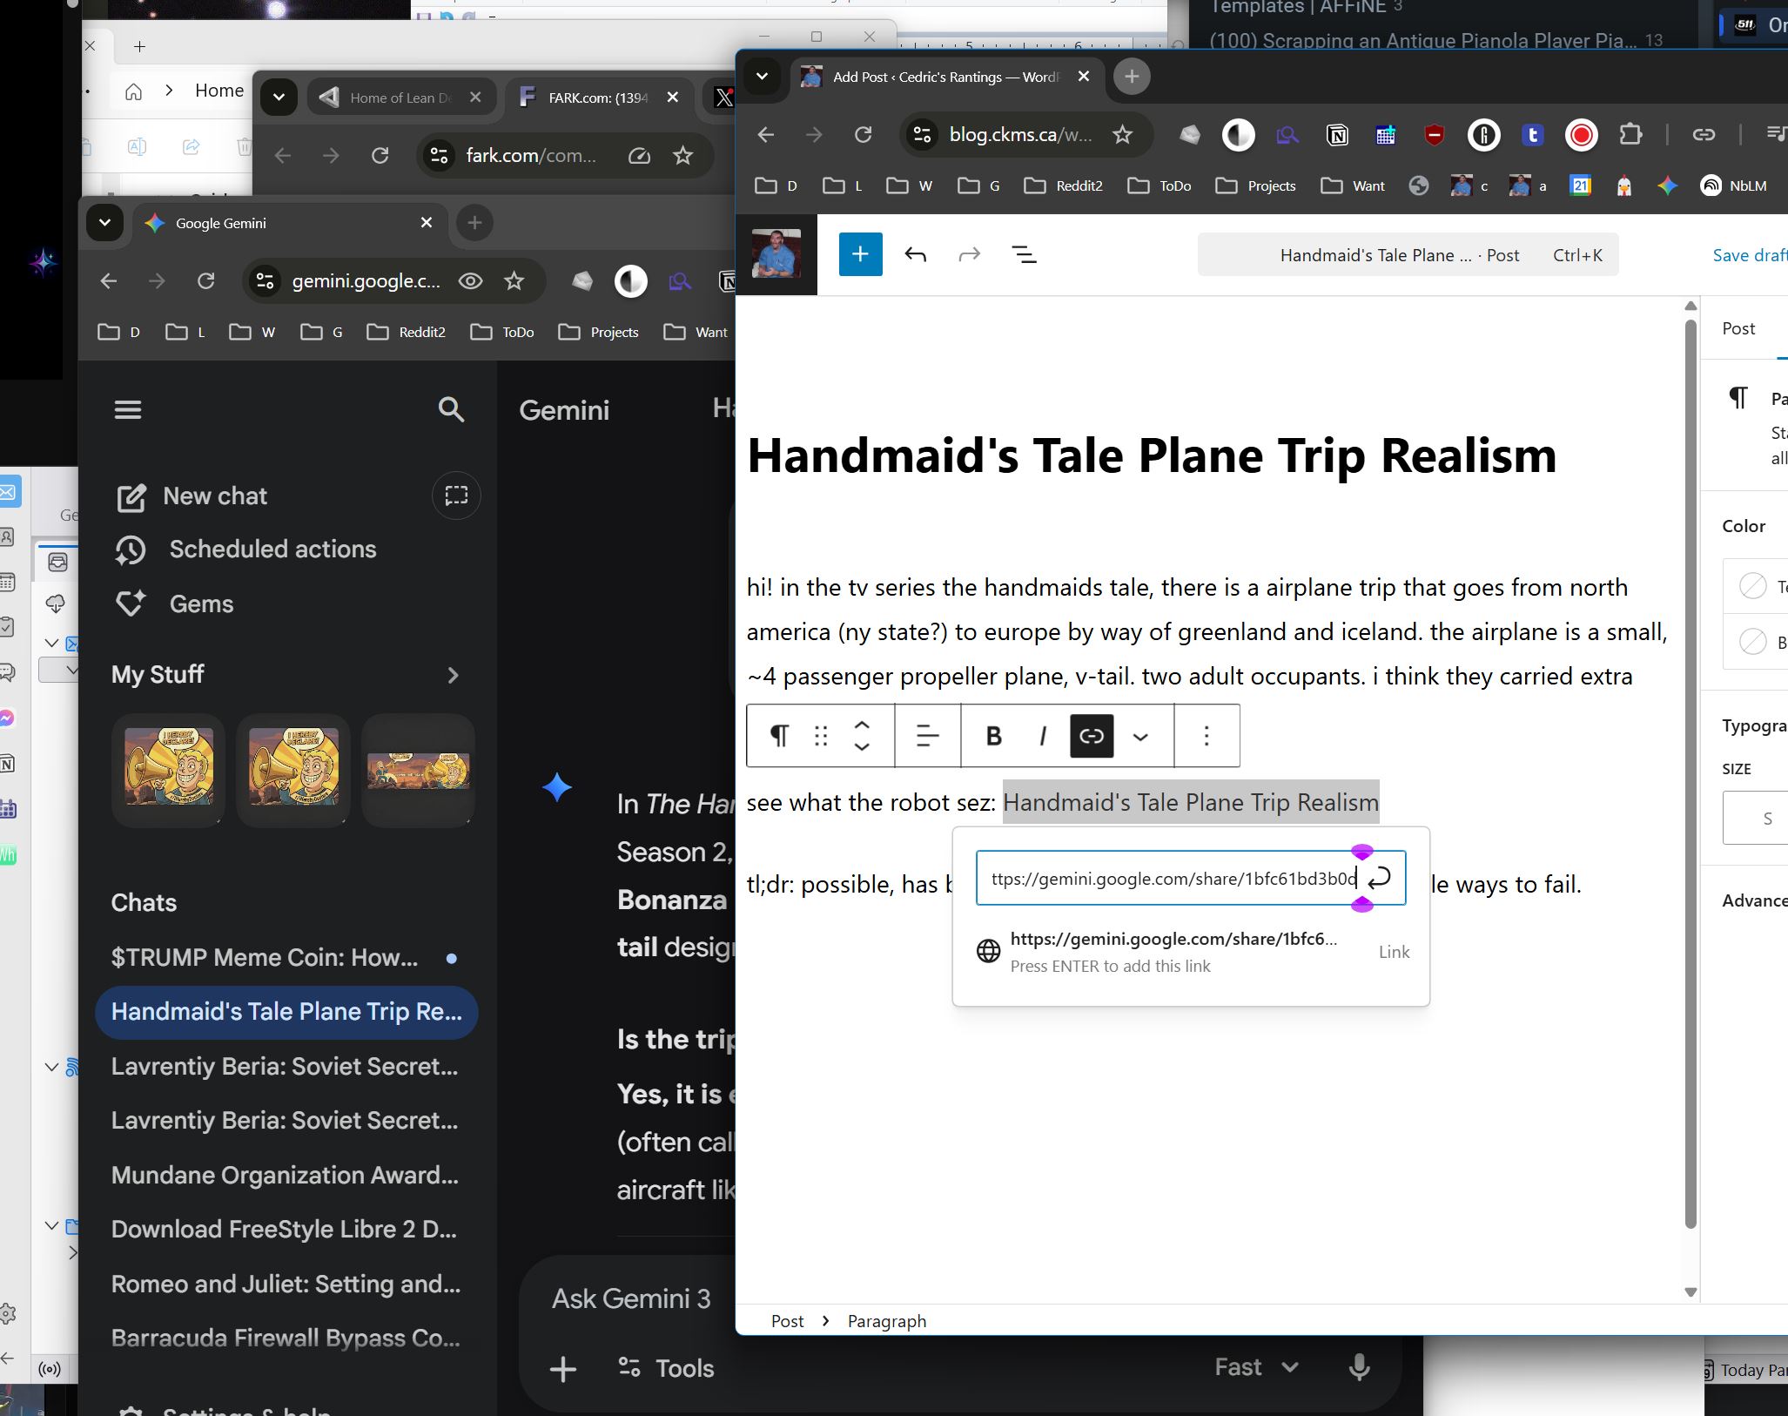Click the WordPress block inserter plus button

click(860, 254)
